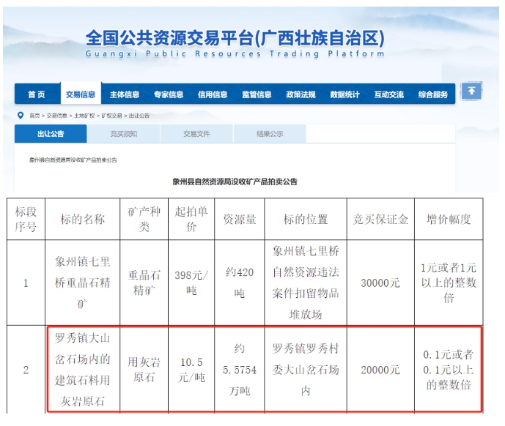Switch to the 竞买须知 tab
Screen dimensions: 505x426
coord(123,134)
